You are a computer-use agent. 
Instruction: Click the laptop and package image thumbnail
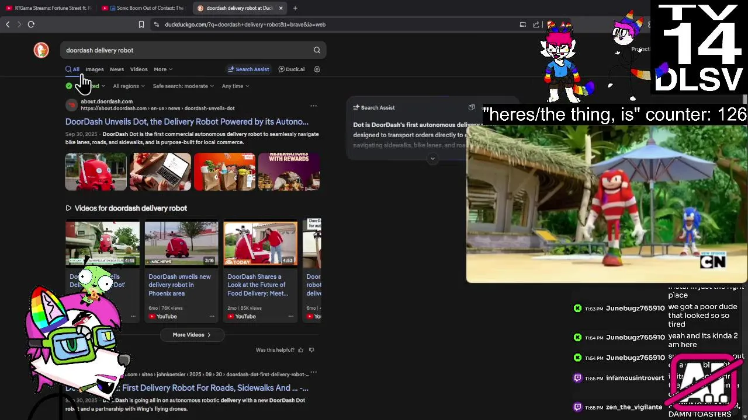[160, 171]
